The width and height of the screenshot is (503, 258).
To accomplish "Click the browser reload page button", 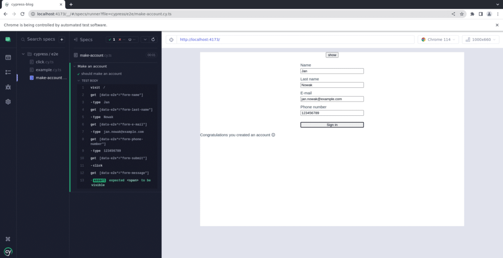I will tap(23, 14).
